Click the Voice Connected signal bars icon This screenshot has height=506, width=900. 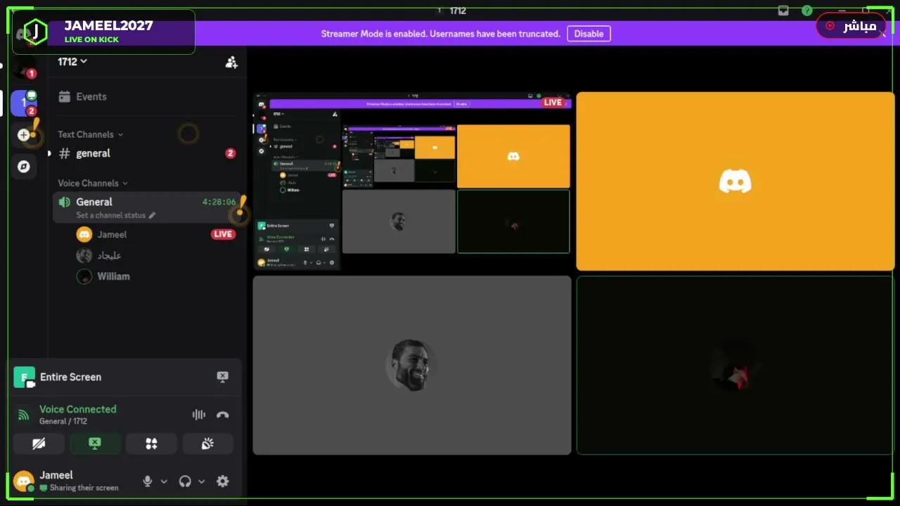coord(23,415)
